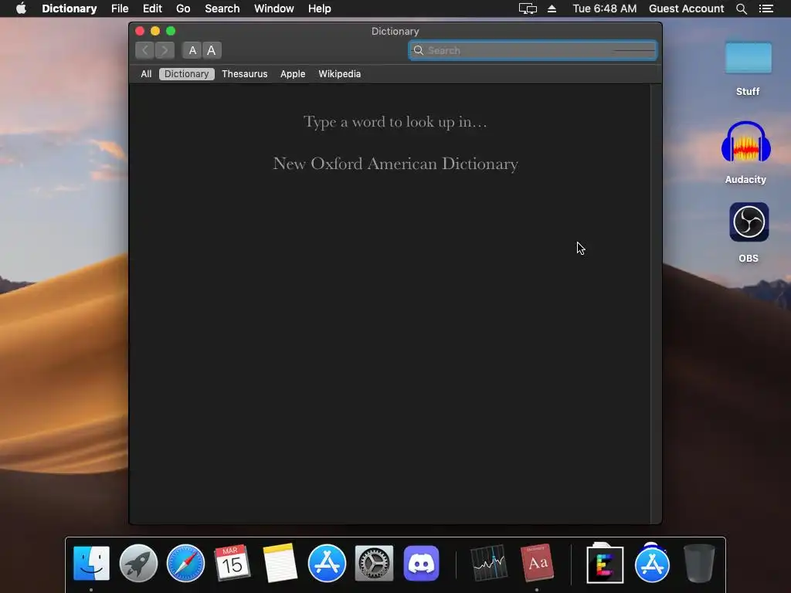
Task: Open the Applications folder stack in Dock
Action: [652, 563]
